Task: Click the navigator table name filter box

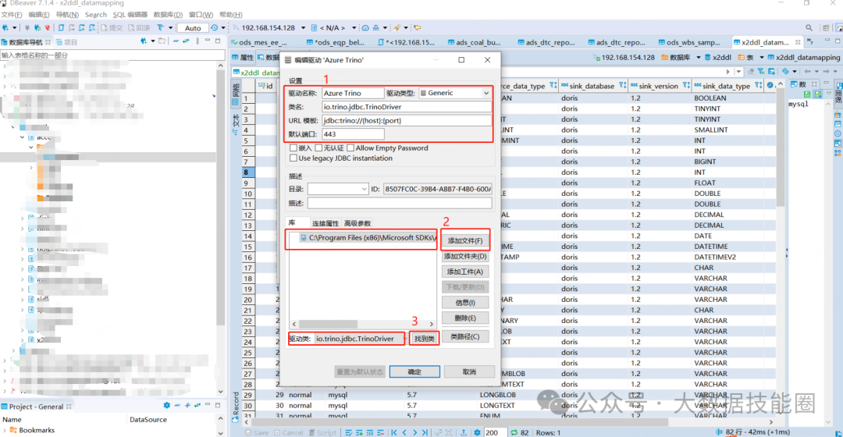Action: (x=112, y=55)
